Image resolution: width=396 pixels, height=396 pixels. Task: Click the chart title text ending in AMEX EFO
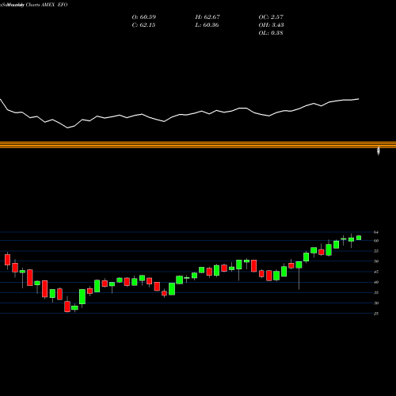pos(34,5)
